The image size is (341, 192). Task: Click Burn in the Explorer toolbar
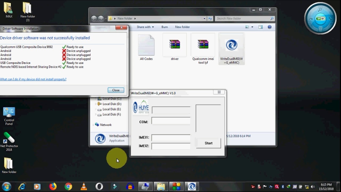(165, 27)
